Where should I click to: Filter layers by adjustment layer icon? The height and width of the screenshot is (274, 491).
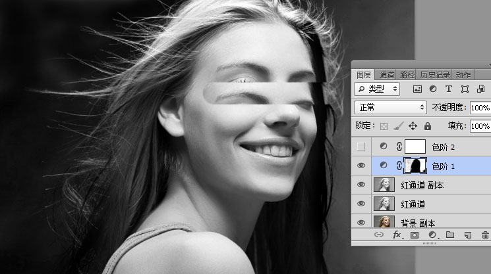coord(433,89)
